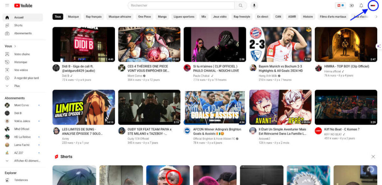
Task: Start voice search with microphone icon
Action: click(254, 5)
